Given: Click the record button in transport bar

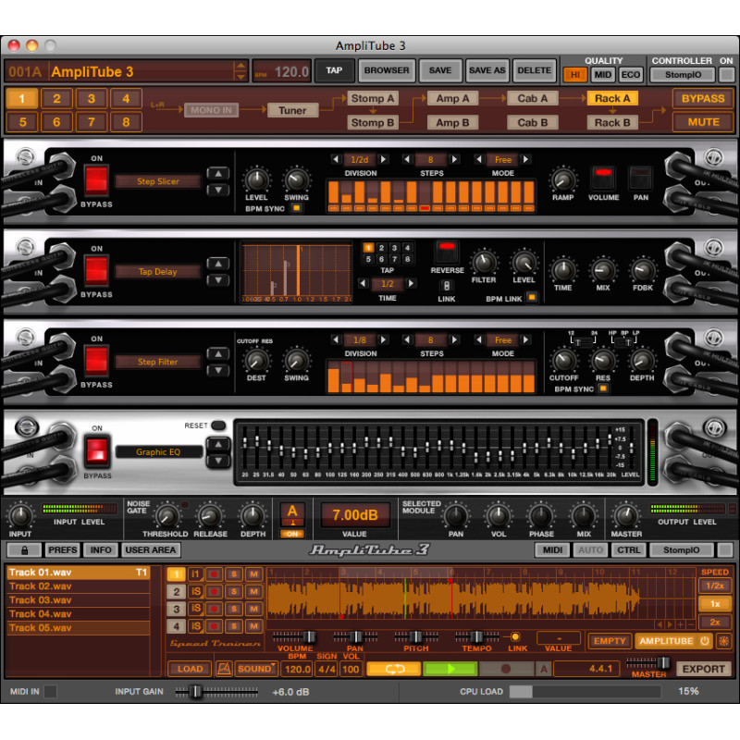Looking at the screenshot, I should pyautogui.click(x=506, y=669).
